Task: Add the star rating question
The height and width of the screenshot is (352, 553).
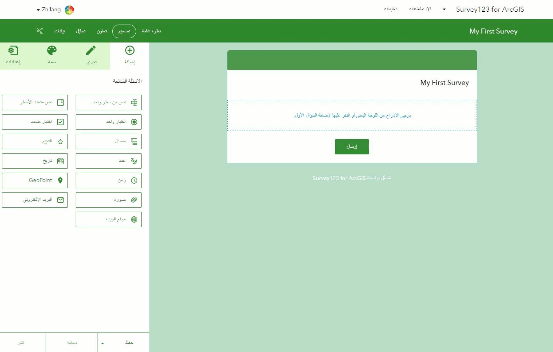Action: click(x=35, y=142)
